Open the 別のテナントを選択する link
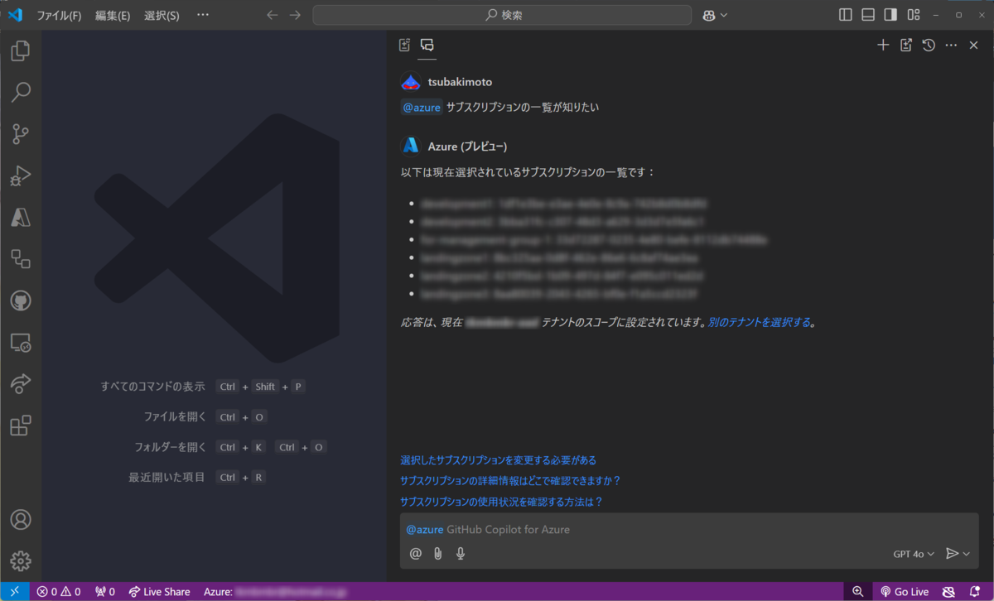Viewport: 994px width, 601px height. [759, 323]
